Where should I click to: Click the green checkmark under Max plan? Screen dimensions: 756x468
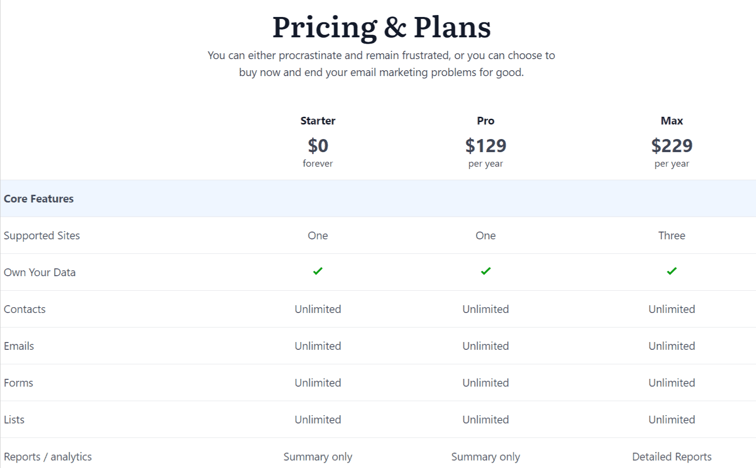pyautogui.click(x=672, y=271)
